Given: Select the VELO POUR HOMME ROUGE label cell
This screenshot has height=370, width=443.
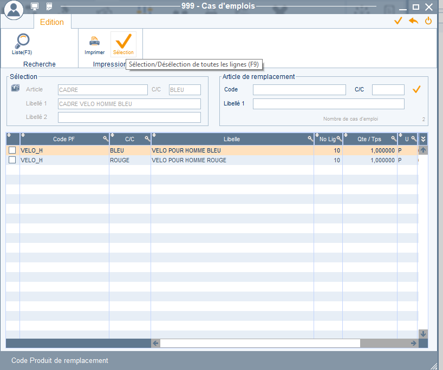Looking at the screenshot, I should click(232, 160).
